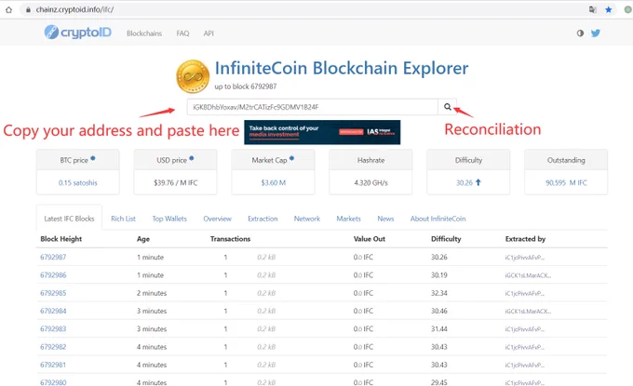Open the $3.60 M market cap link
Screen dimensions: 633x386
point(274,182)
